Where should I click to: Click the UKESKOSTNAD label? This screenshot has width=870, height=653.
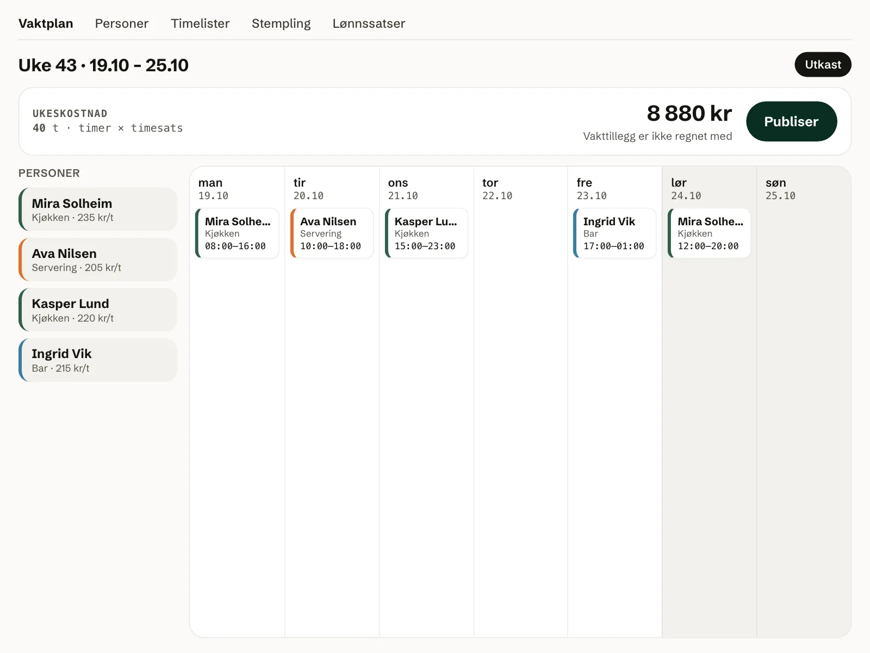(70, 114)
